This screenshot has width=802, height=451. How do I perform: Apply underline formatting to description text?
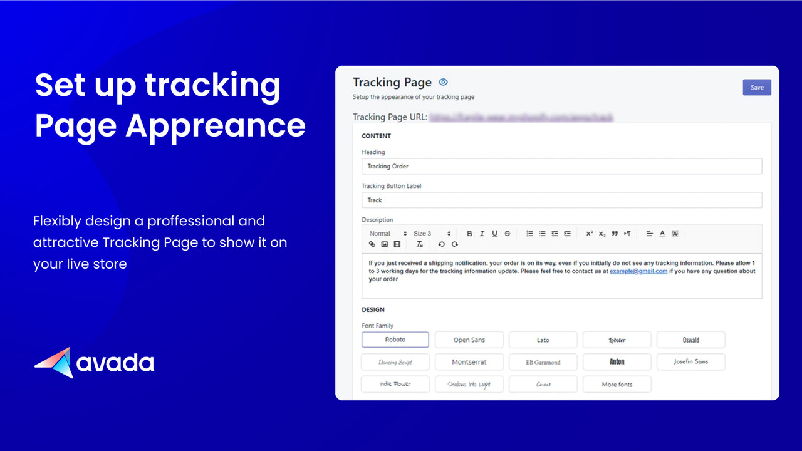coord(494,233)
